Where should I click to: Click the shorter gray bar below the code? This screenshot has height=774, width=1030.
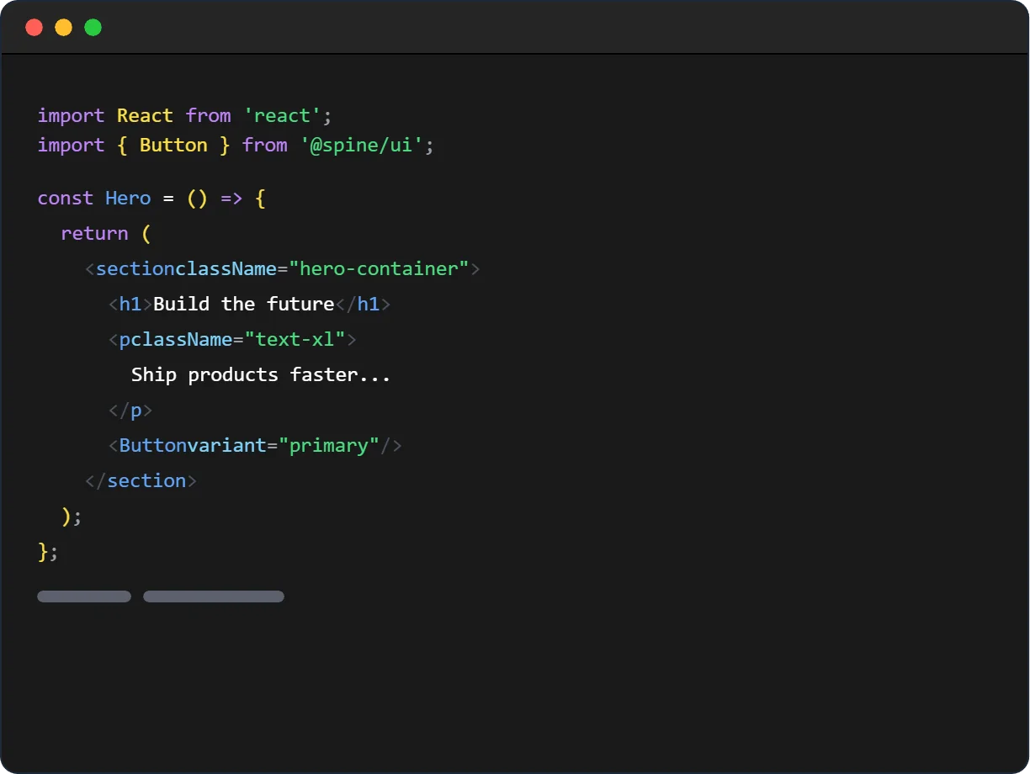coord(84,596)
